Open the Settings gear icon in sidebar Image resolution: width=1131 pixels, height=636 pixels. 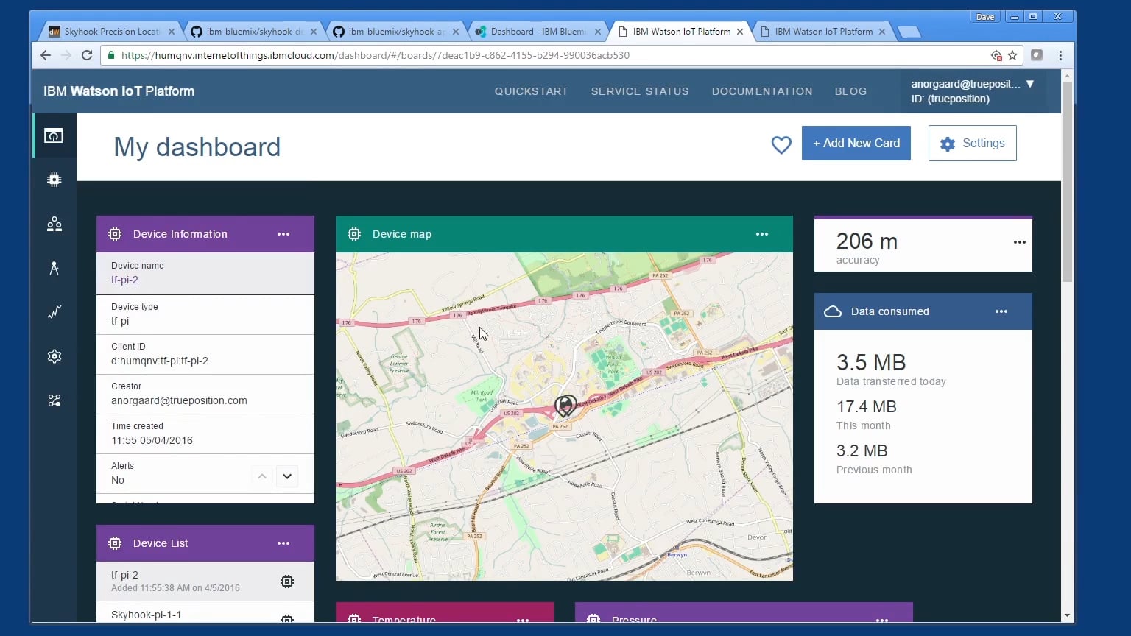pyautogui.click(x=54, y=356)
